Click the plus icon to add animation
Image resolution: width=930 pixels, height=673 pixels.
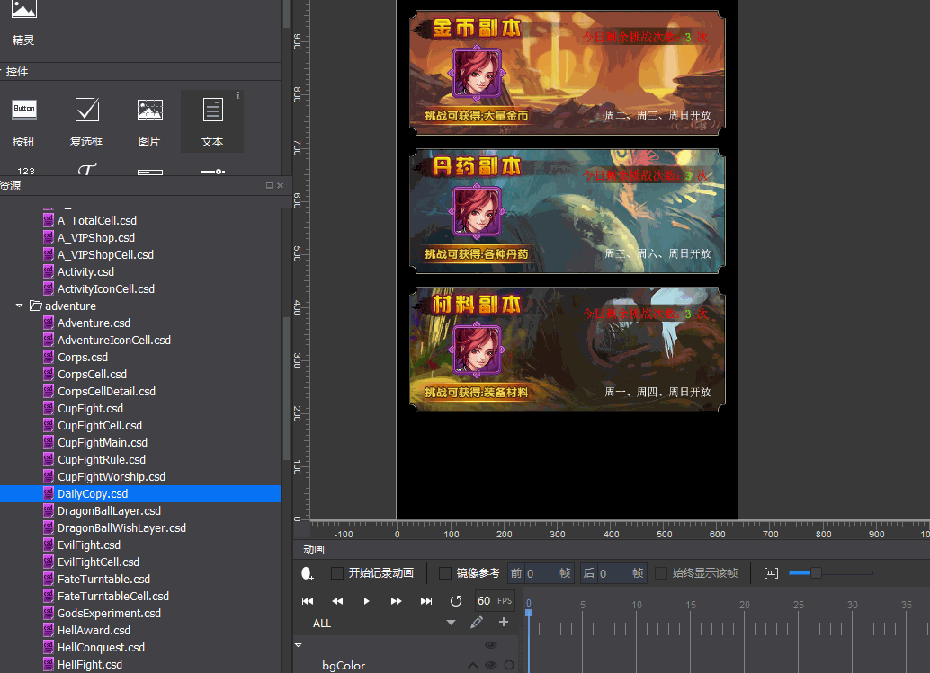tap(503, 623)
